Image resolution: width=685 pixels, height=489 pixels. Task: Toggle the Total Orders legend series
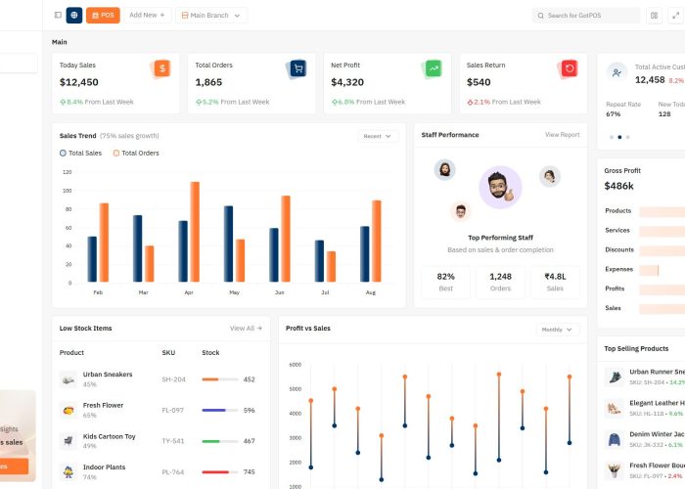(x=136, y=153)
